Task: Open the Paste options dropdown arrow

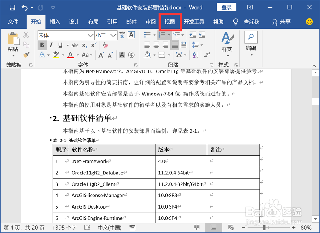Action: coord(14,56)
